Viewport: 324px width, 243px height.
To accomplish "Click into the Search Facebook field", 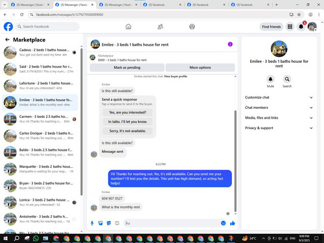I will (x=47, y=27).
